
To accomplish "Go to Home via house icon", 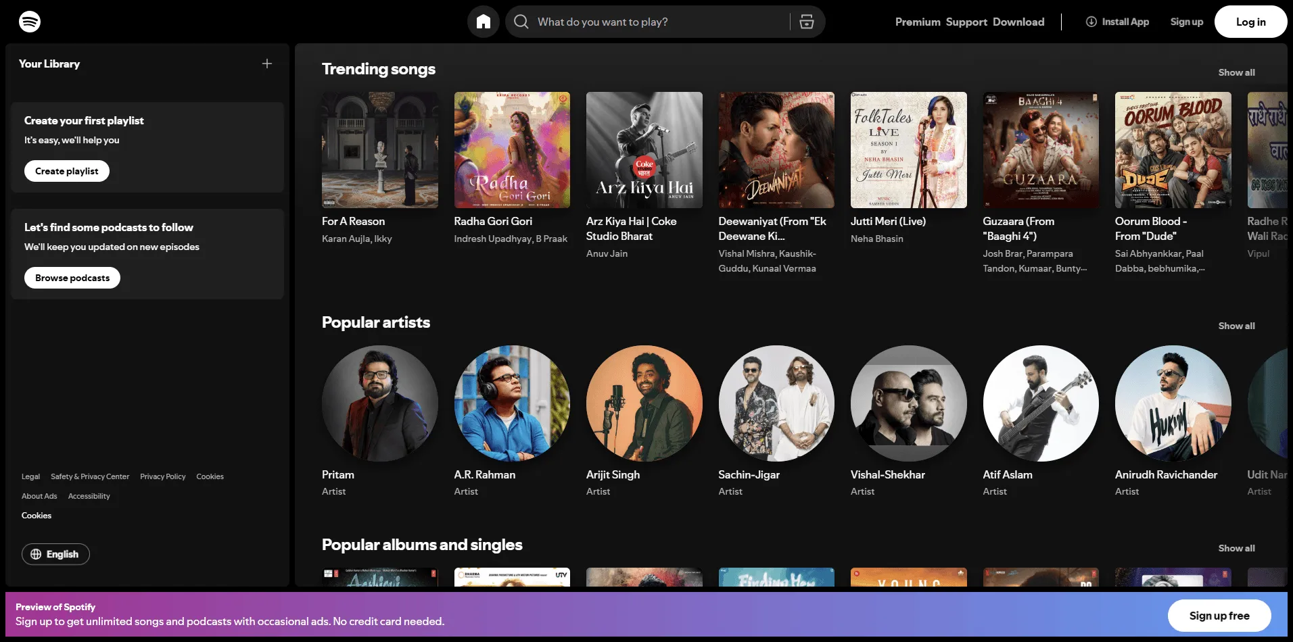I will 484,22.
